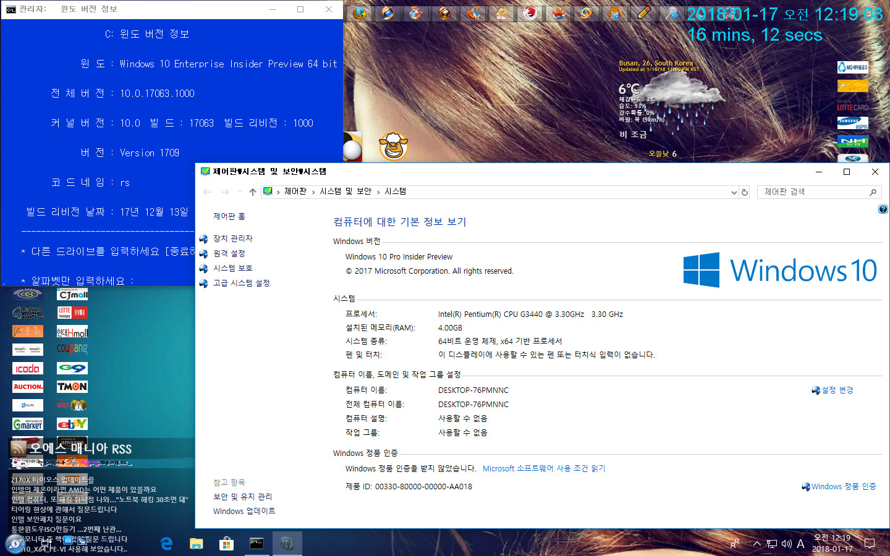The height and width of the screenshot is (556, 890).
Task: Open the Samsung Card shortcut icon
Action: [x=853, y=123]
